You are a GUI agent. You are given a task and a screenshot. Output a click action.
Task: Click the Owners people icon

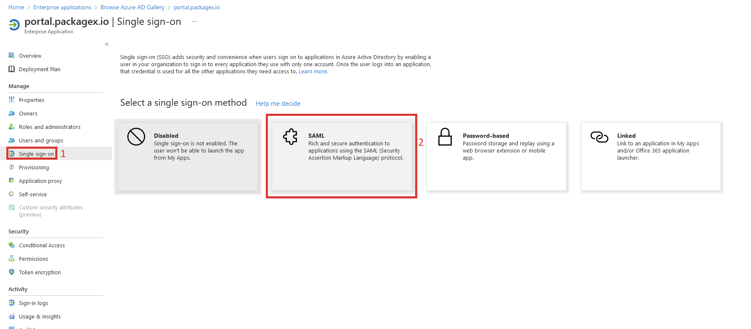(11, 113)
